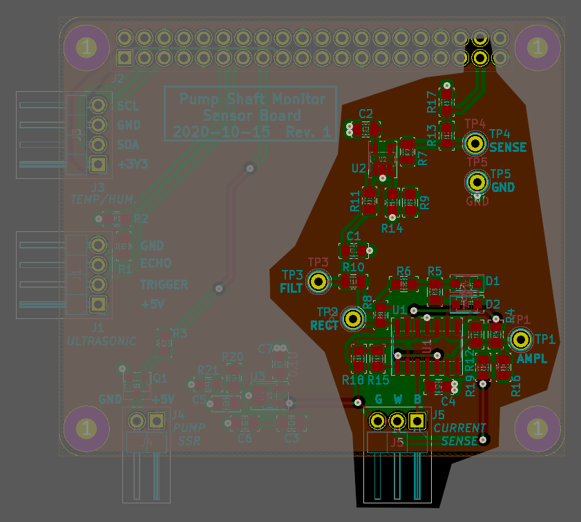Select the square pin 1 pad of J2 header

point(125,58)
